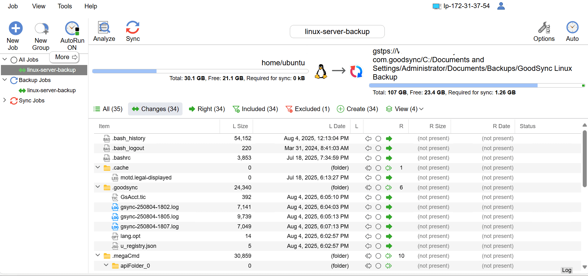The height and width of the screenshot is (276, 588).
Task: Click the user account icon
Action: click(501, 6)
